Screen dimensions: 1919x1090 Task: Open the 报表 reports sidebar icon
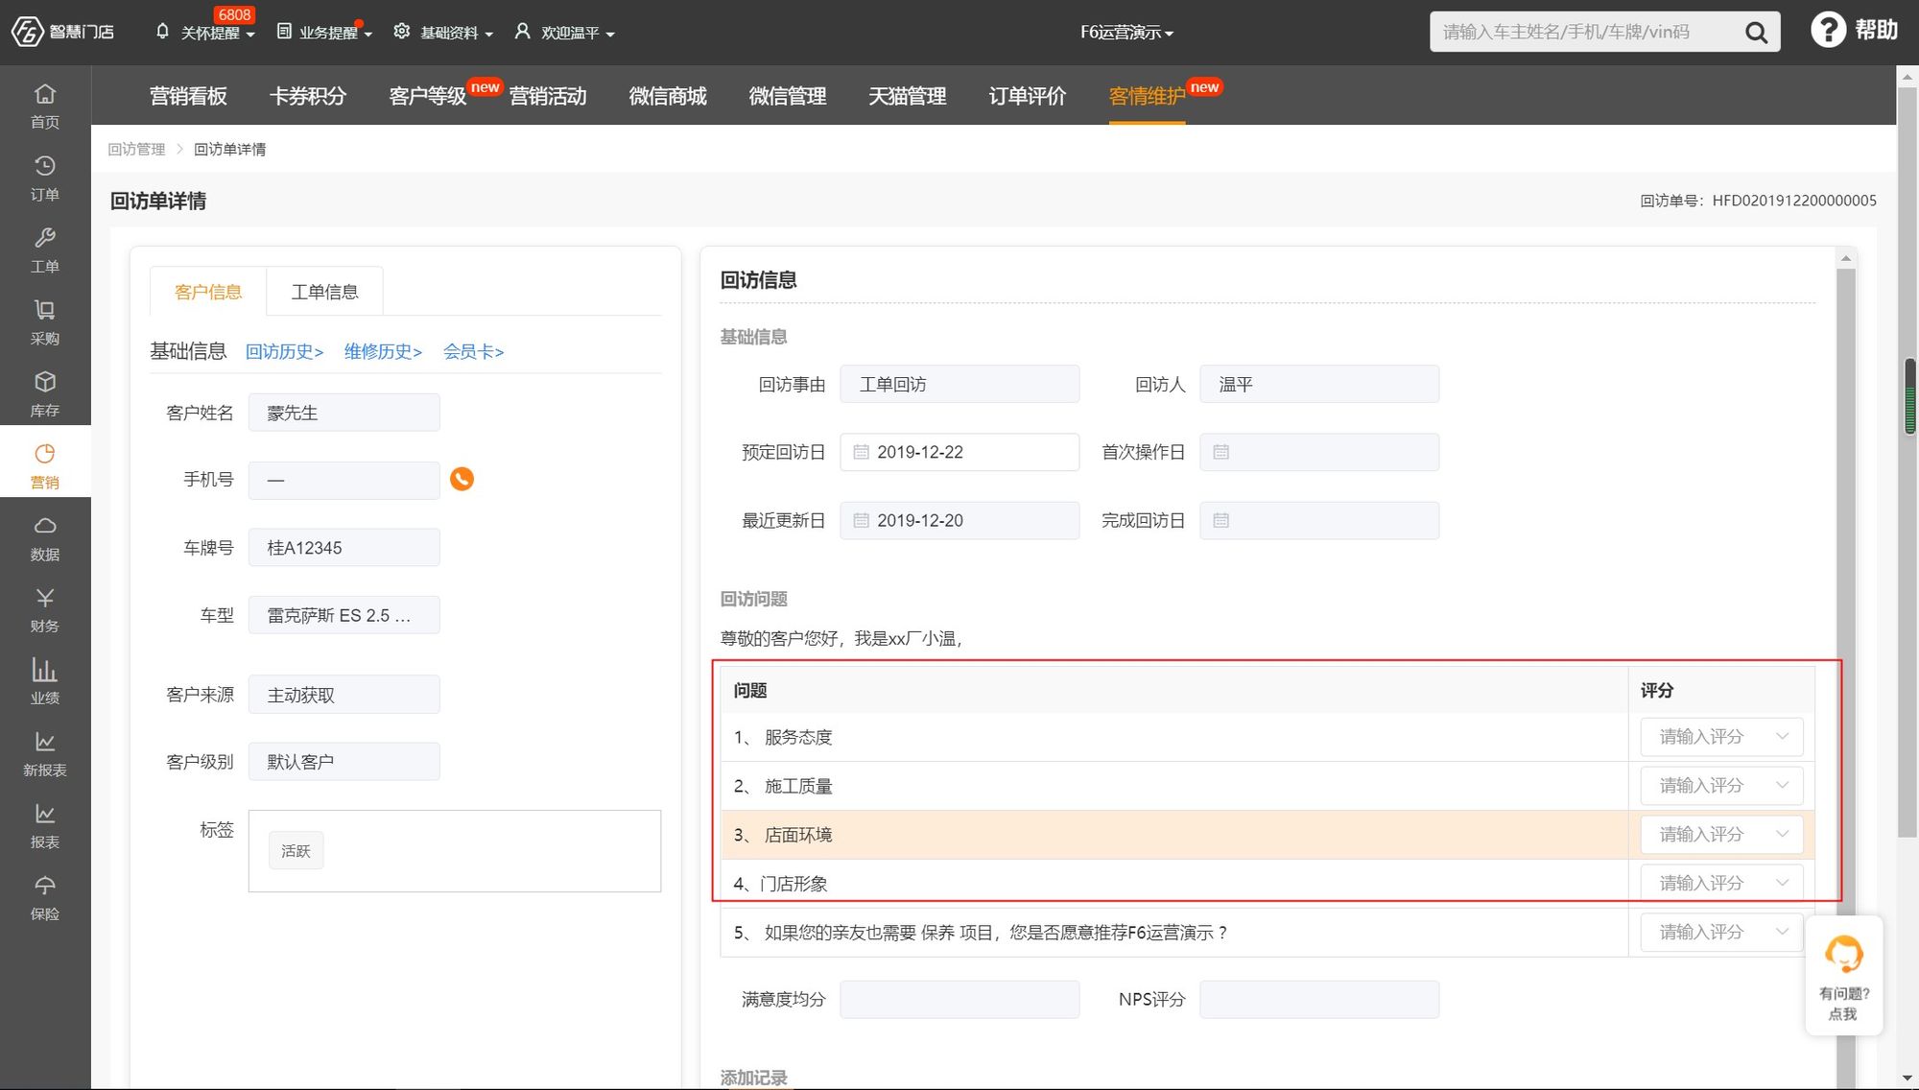[x=45, y=825]
